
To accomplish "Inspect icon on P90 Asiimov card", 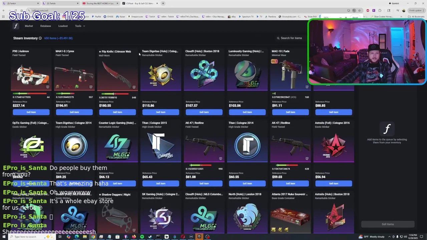I will pos(48,87).
